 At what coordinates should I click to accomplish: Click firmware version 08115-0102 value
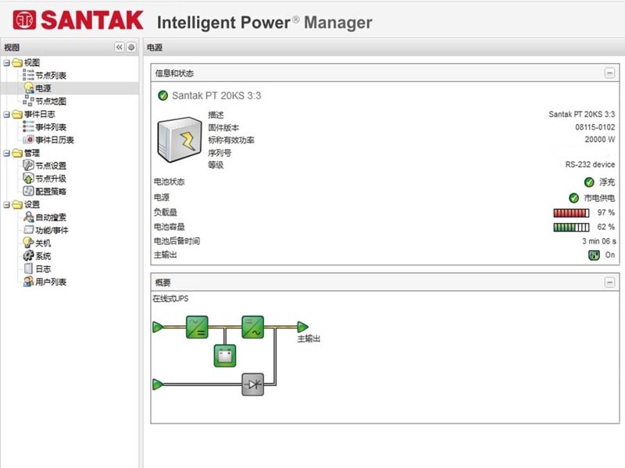point(595,127)
